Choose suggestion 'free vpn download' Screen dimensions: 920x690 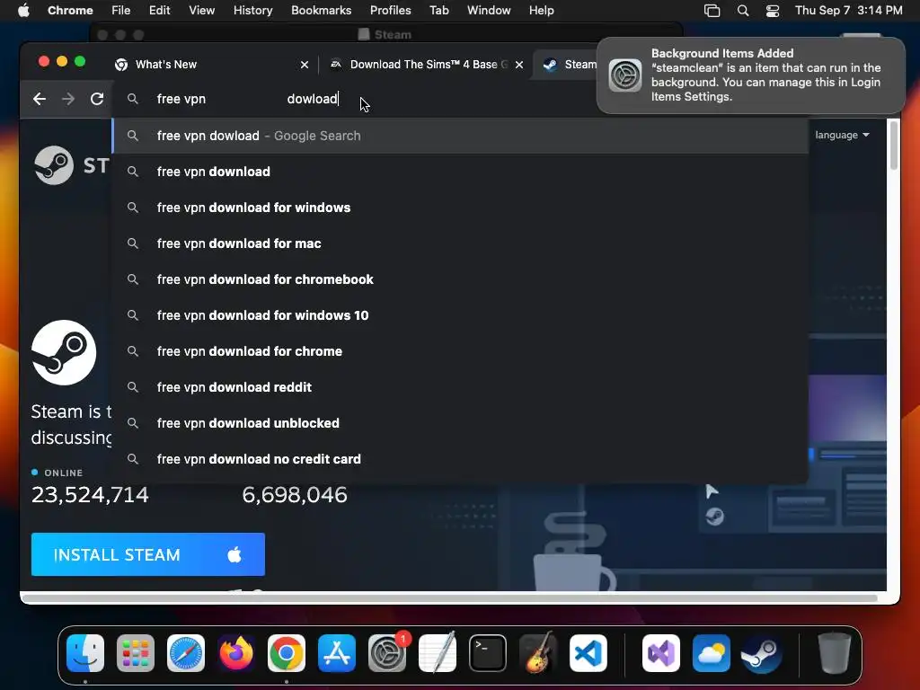[x=461, y=172]
